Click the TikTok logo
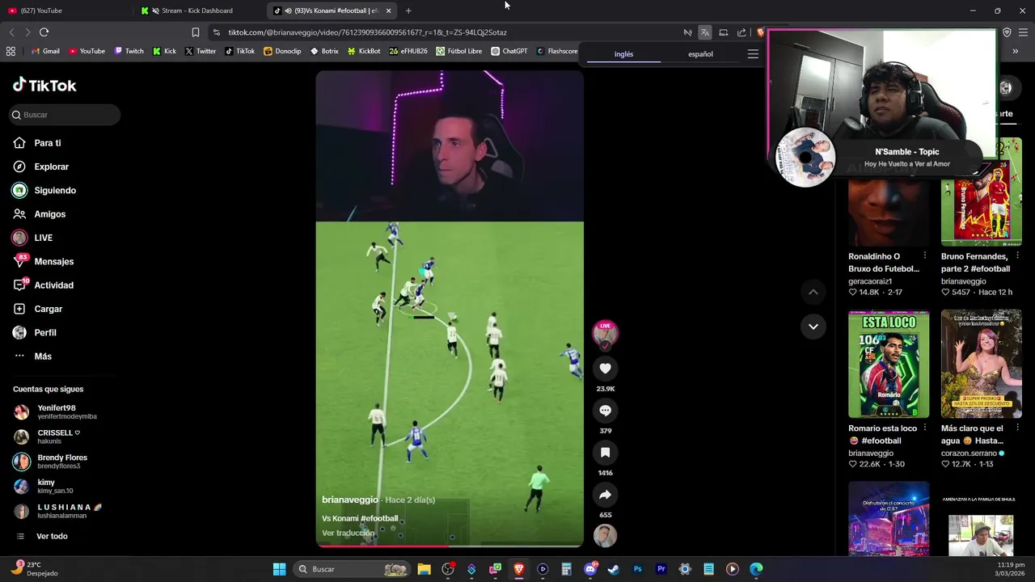This screenshot has width=1035, height=582. (x=44, y=85)
